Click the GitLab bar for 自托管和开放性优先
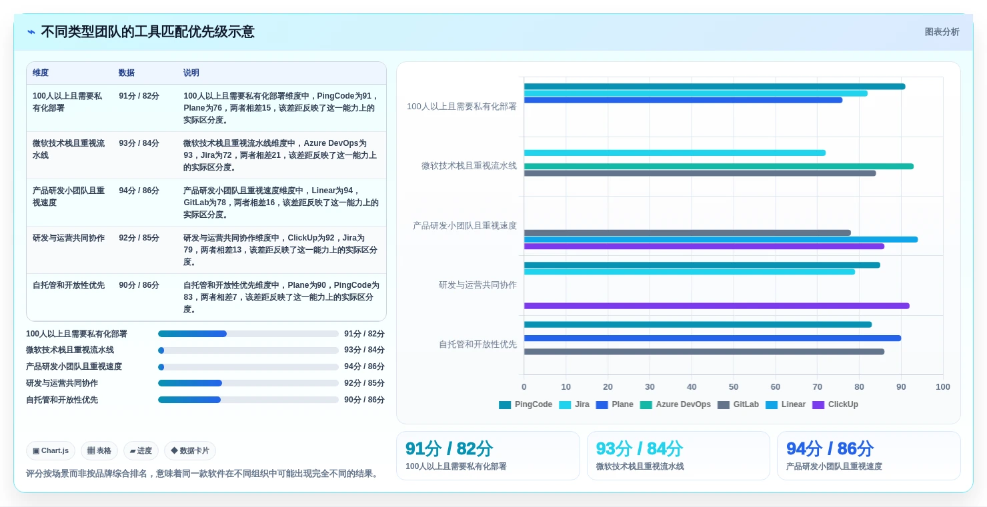Viewport: 987px width, 507px height. (x=704, y=352)
